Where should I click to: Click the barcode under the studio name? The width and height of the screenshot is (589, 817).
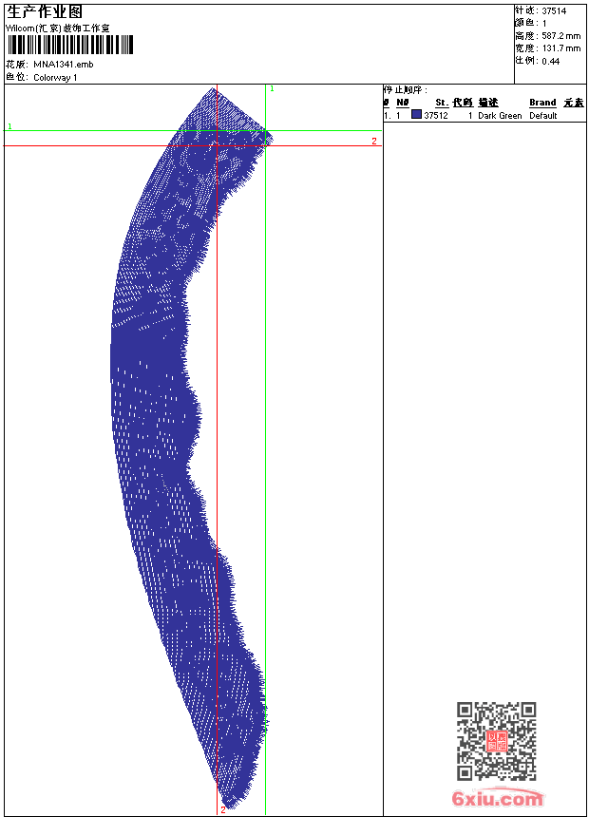pos(70,46)
